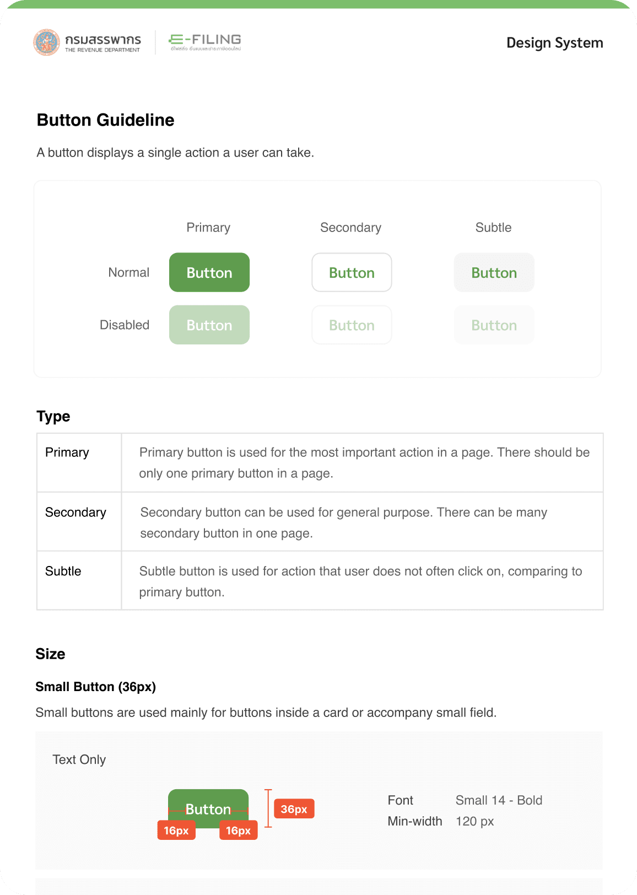Click the Secondary column heading
Screen dimensions: 637x895
pos(351,228)
